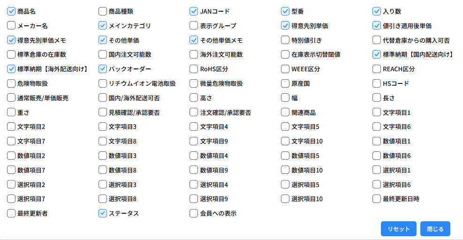This screenshot has width=463, height=240.
Task: Enable the 商品種類 checkbox
Action: click(x=103, y=11)
